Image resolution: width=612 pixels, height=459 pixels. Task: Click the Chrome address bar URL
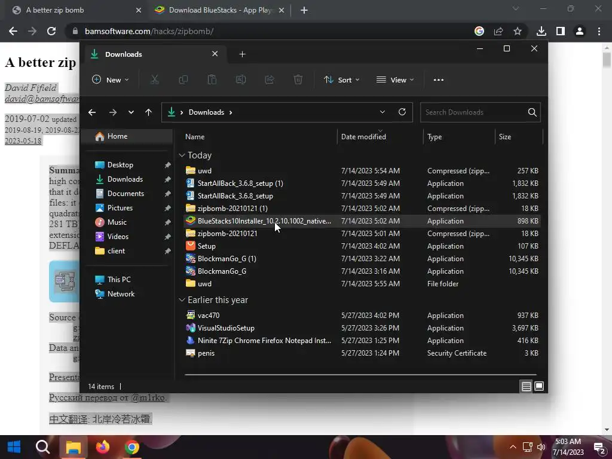(x=149, y=31)
